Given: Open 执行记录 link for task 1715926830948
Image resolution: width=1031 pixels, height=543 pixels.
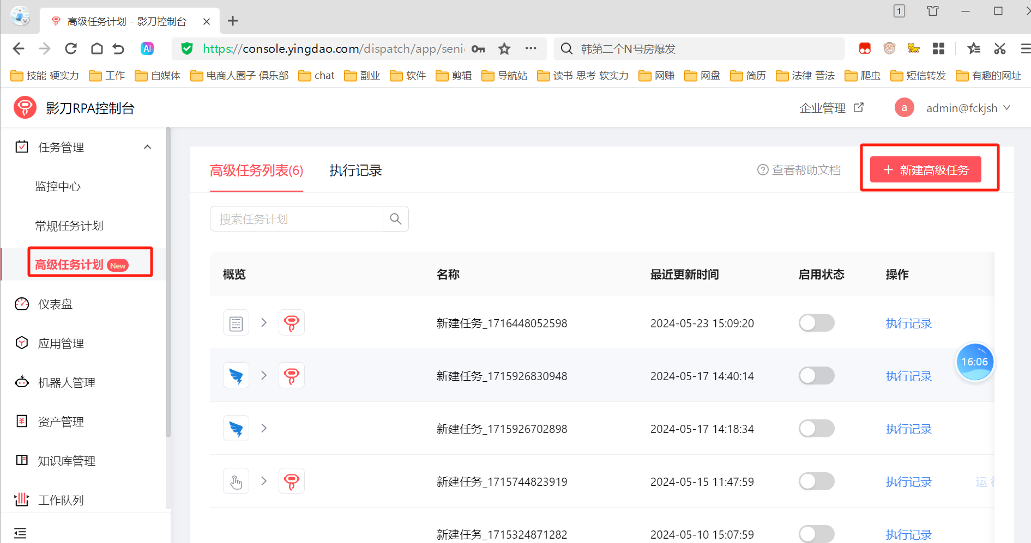Looking at the screenshot, I should pos(909,376).
